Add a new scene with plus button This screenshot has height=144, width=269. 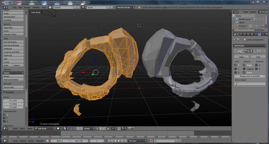point(108,7)
